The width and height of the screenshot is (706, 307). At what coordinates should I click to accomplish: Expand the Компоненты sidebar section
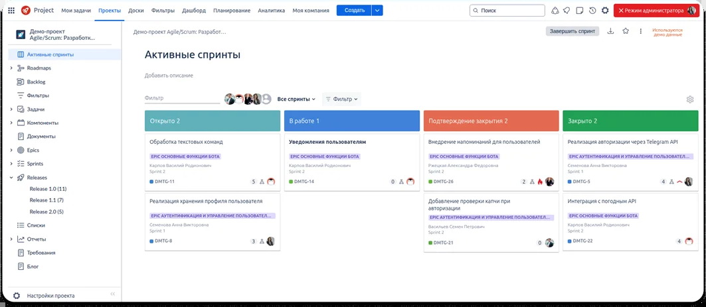click(x=11, y=123)
